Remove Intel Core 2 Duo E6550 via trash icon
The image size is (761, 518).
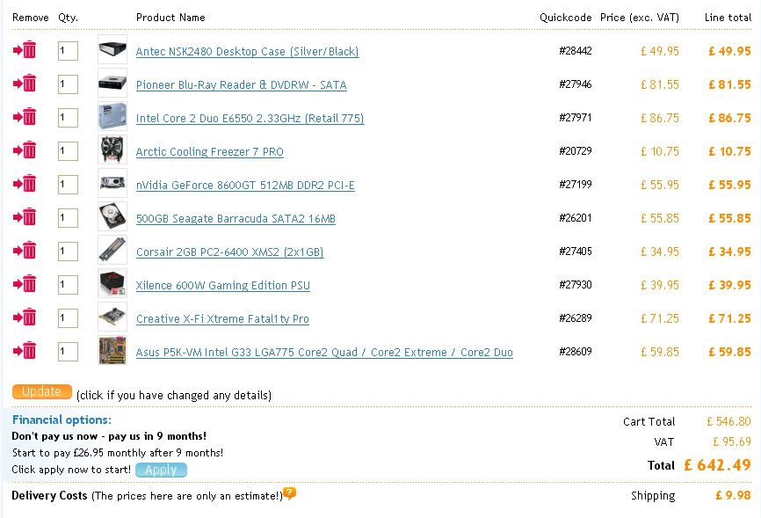pyautogui.click(x=25, y=117)
